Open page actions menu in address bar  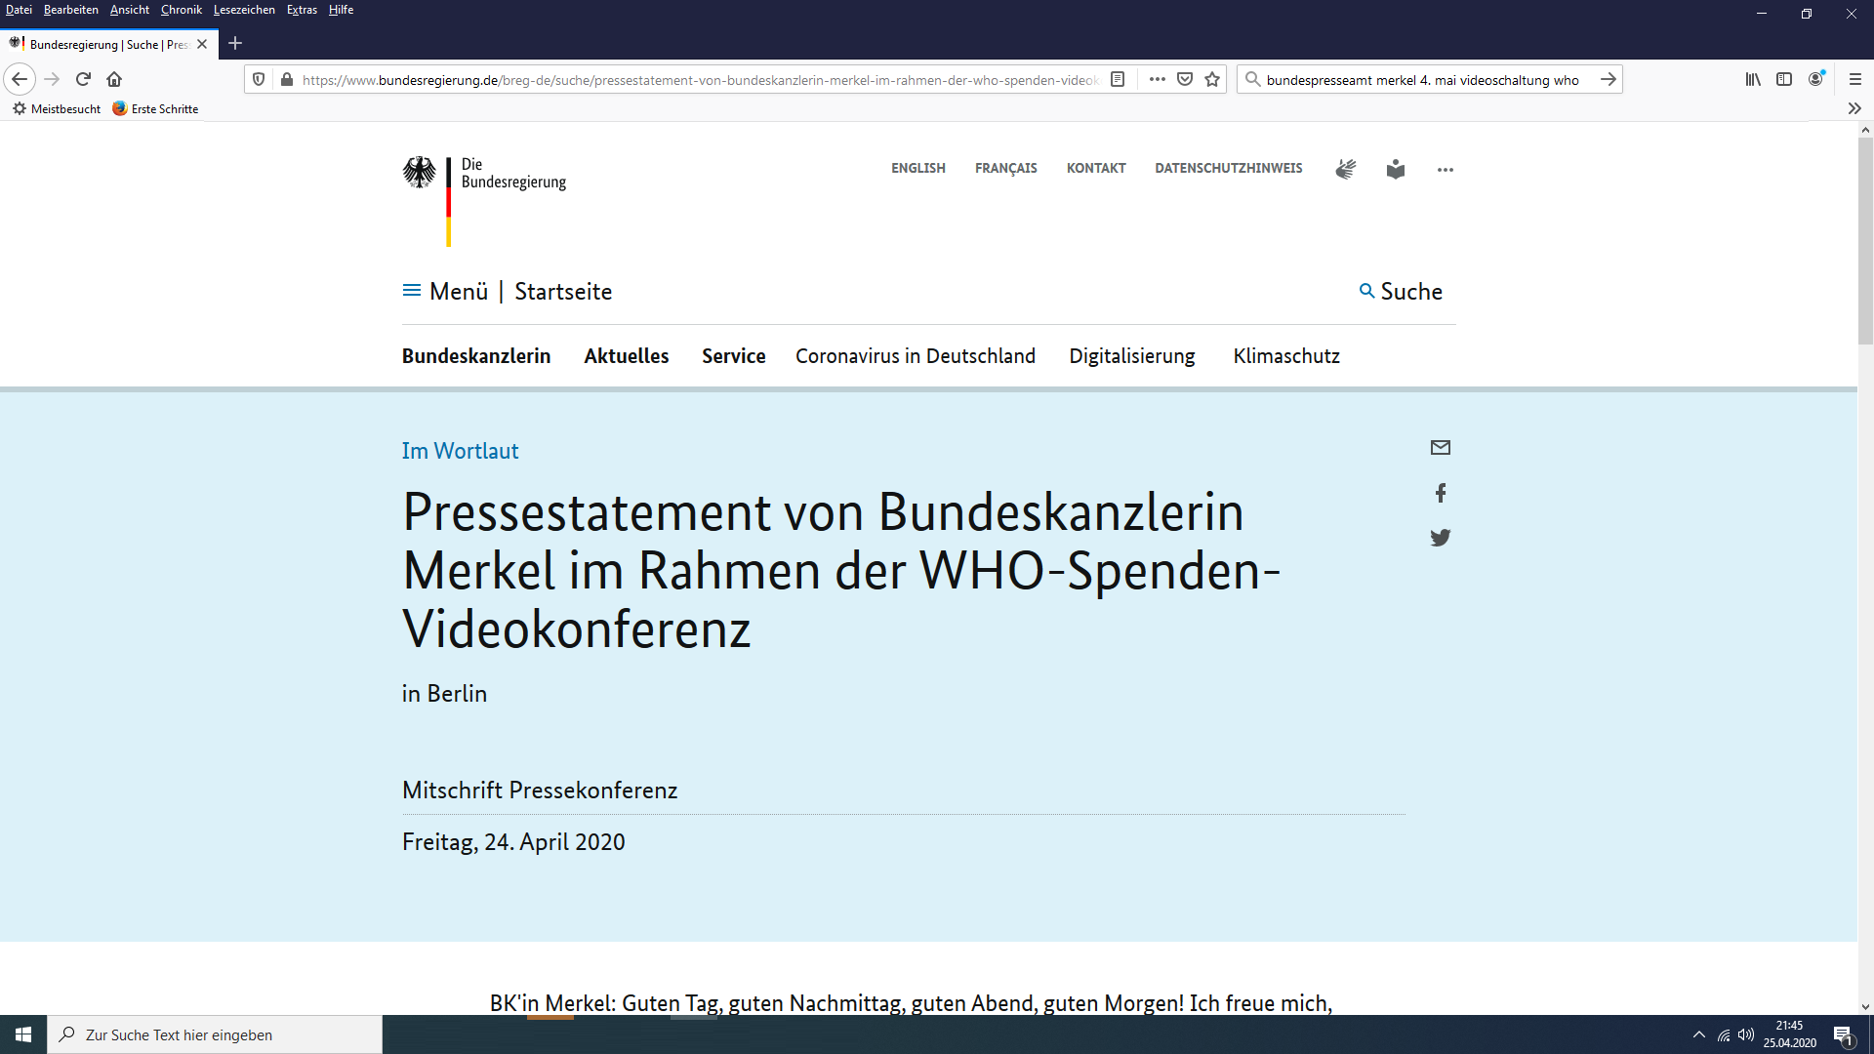(x=1157, y=80)
